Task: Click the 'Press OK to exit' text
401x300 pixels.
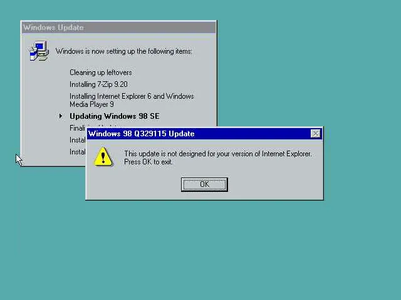Action: 148,162
